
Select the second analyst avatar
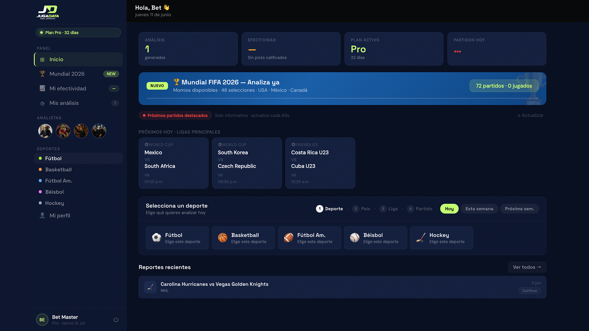(63, 131)
